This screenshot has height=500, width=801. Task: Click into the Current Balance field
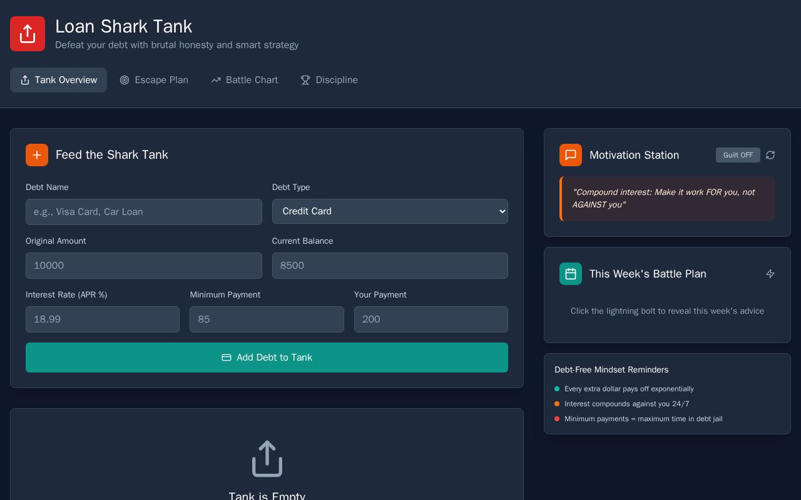coord(390,266)
